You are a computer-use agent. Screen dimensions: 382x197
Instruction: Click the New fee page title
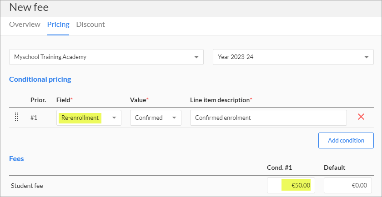(29, 7)
